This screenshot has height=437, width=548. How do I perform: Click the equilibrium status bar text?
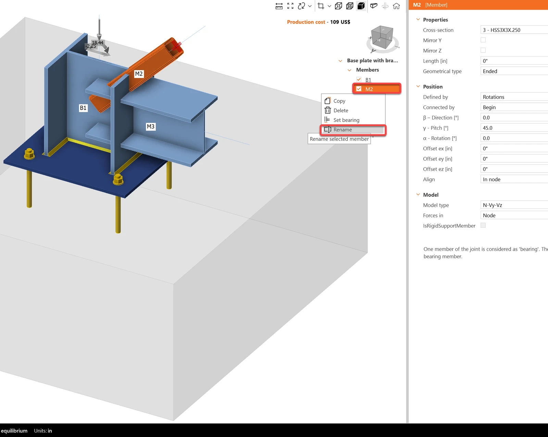point(14,431)
